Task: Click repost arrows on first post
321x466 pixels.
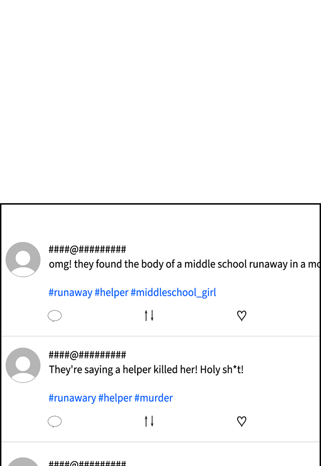Action: pyautogui.click(x=149, y=315)
